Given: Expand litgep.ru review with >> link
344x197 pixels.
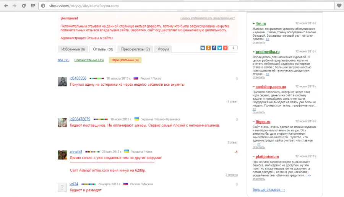Looking at the screenshot, I should point(259,144).
